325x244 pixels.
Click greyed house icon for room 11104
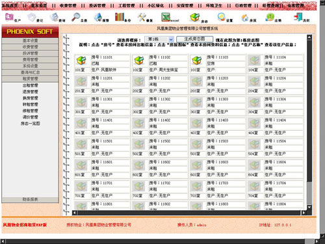(254, 61)
